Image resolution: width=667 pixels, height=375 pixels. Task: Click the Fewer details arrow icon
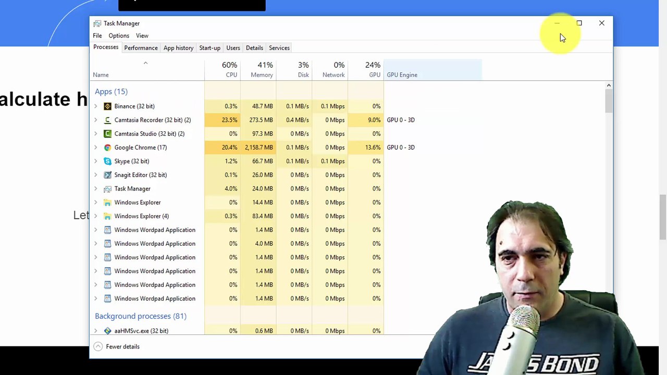(98, 347)
